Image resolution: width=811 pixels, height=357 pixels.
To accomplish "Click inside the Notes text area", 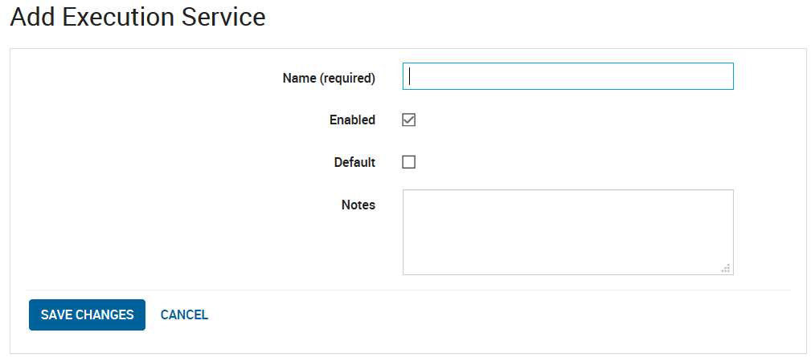I will [568, 232].
